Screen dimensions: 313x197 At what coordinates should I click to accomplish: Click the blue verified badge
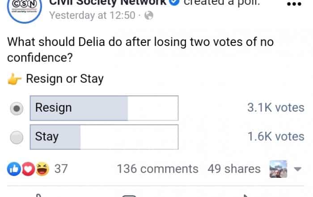pyautogui.click(x=174, y=2)
